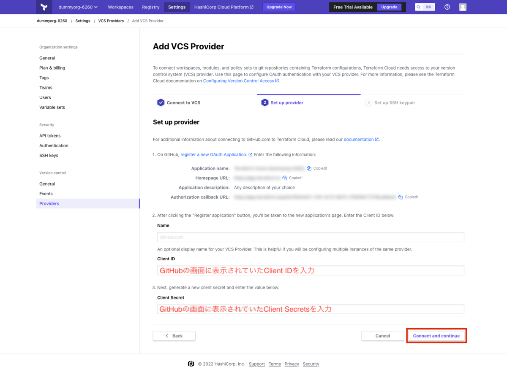507x367 pixels.
Task: Open the user avatar menu
Action: [463, 7]
